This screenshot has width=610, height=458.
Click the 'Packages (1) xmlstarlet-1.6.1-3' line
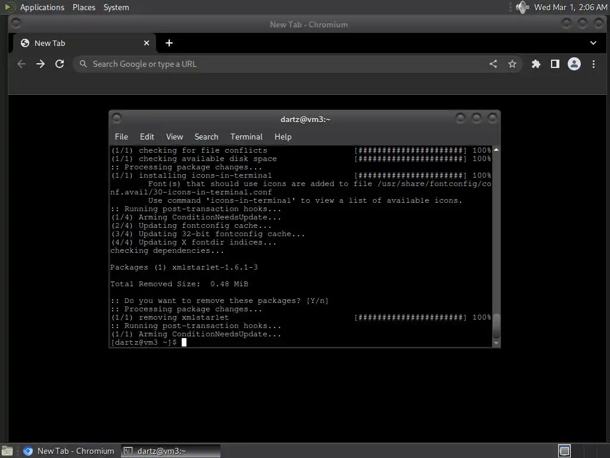(183, 267)
